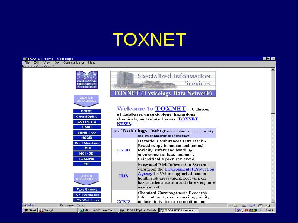Click the 11:42 AM system clock
This screenshot has width=298, height=223.
[266, 210]
